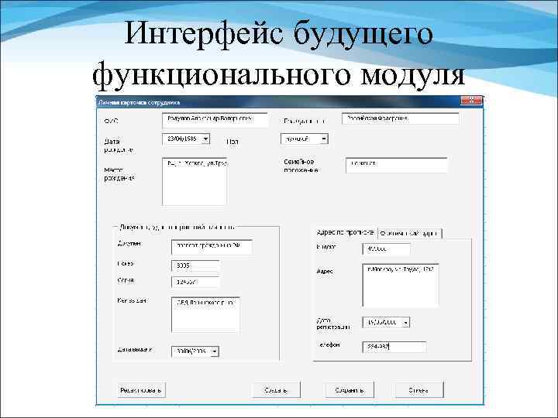Click the Адрес text area
The image size is (558, 418).
pos(401,285)
